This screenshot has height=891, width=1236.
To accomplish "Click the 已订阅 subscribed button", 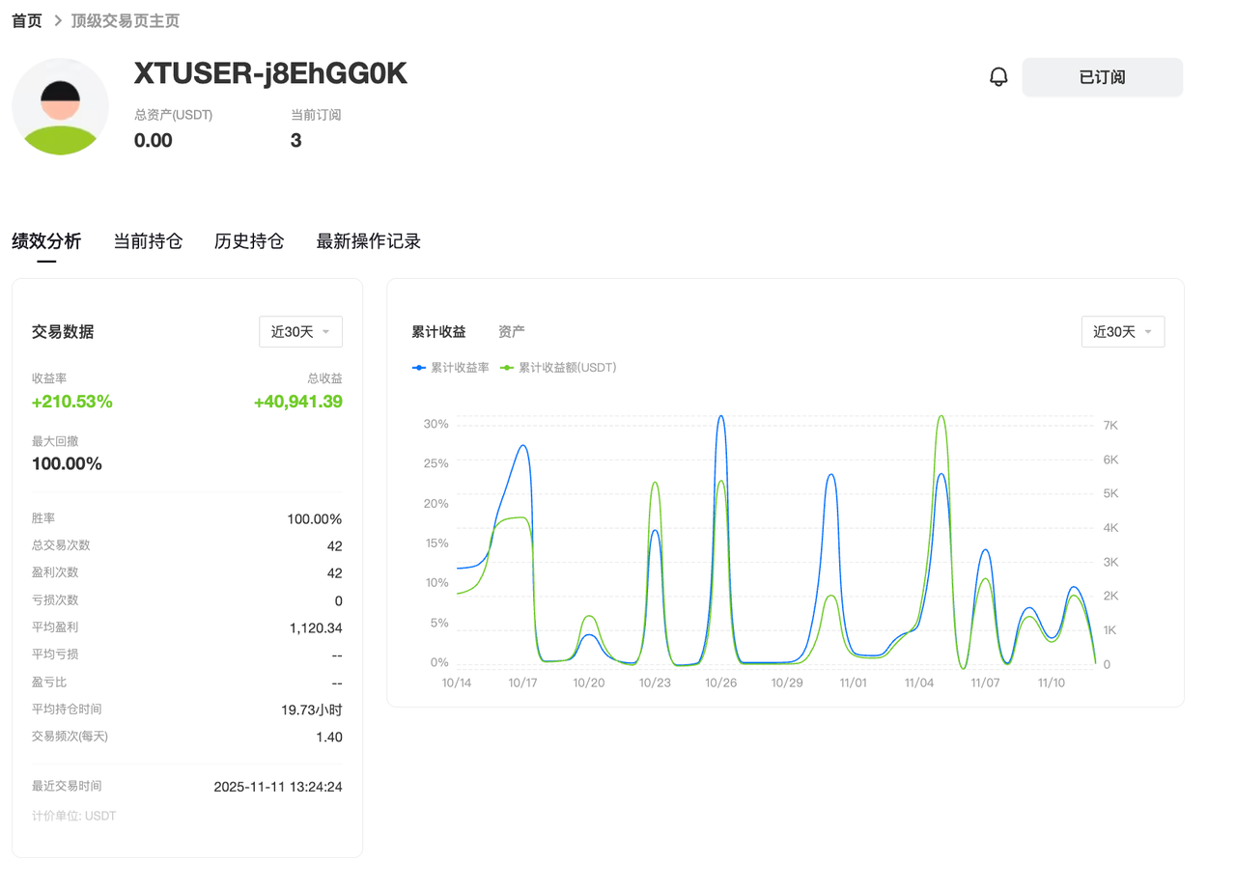I will pos(1102,77).
